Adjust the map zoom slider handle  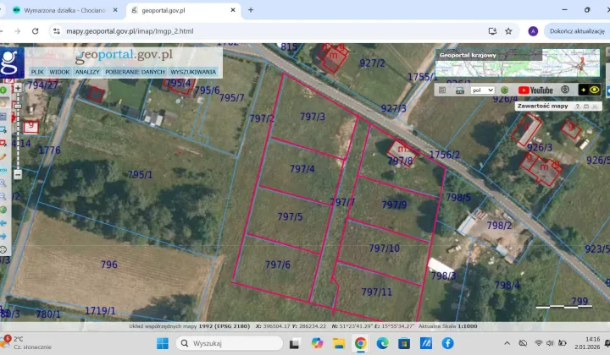pyautogui.click(x=18, y=106)
